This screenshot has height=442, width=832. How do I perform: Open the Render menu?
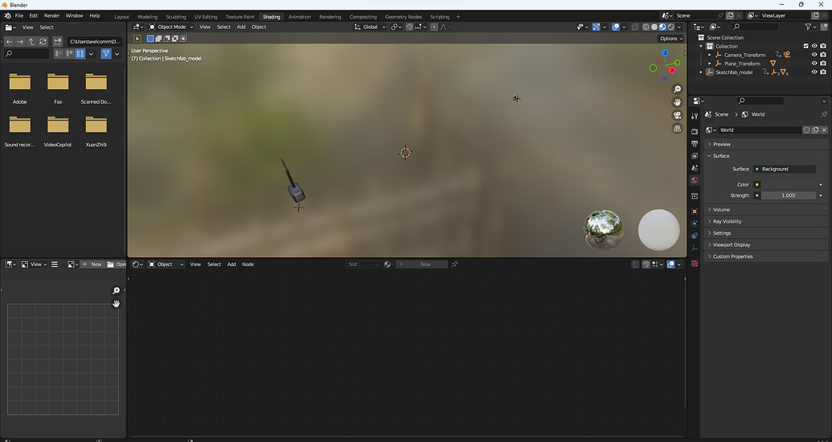[51, 16]
